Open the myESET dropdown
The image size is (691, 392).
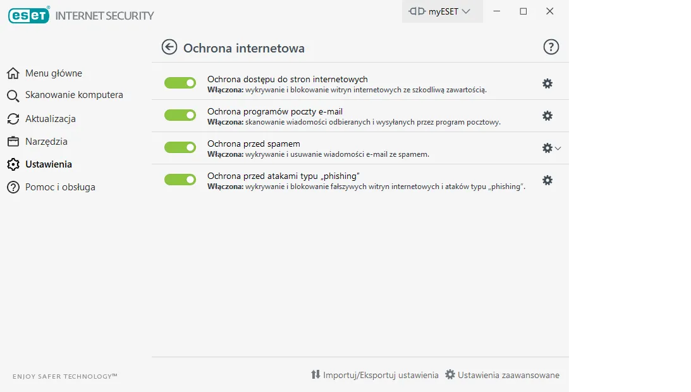(442, 11)
